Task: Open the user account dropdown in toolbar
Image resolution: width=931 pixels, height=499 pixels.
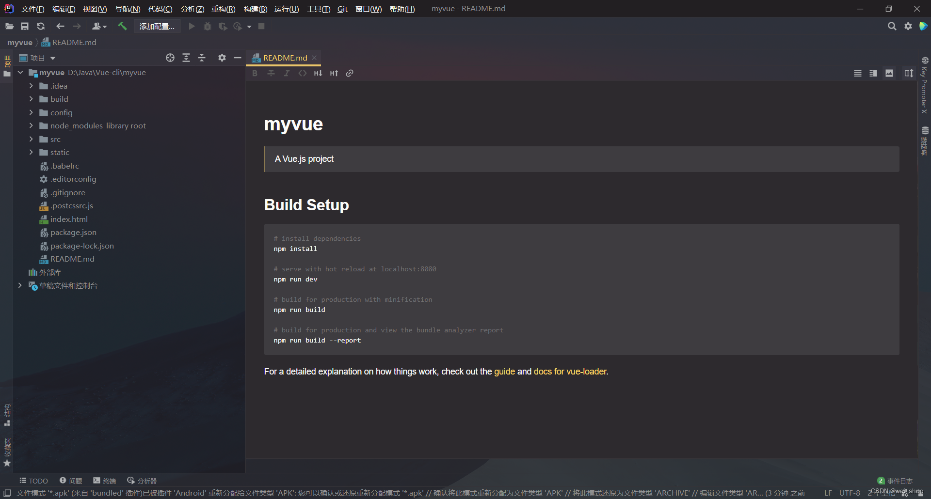Action: pyautogui.click(x=99, y=26)
